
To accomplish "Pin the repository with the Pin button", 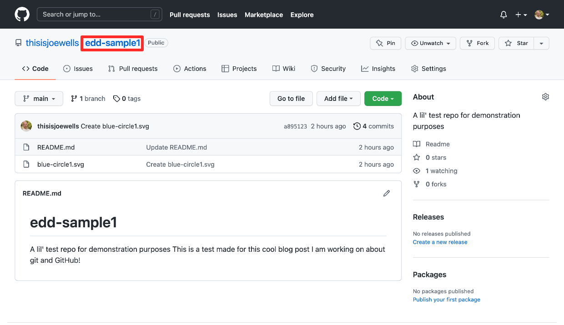I will click(386, 43).
